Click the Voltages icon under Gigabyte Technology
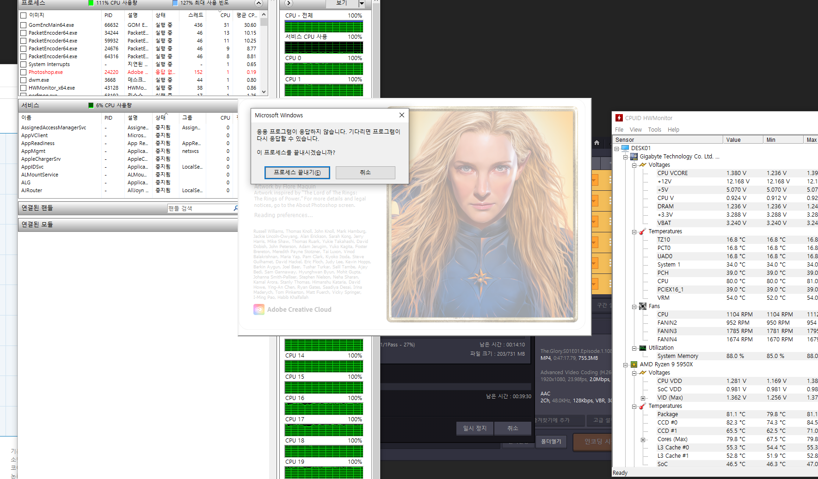Screen dimensions: 818x479 point(643,165)
